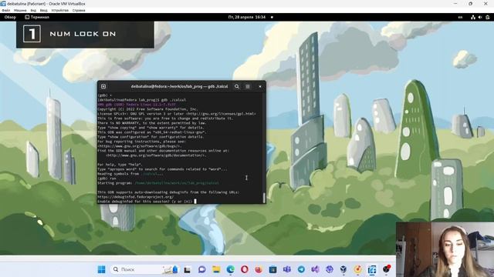The height and width of the screenshot is (277, 494).
Task: Restore down the VirtualBox window
Action: click(470, 3)
